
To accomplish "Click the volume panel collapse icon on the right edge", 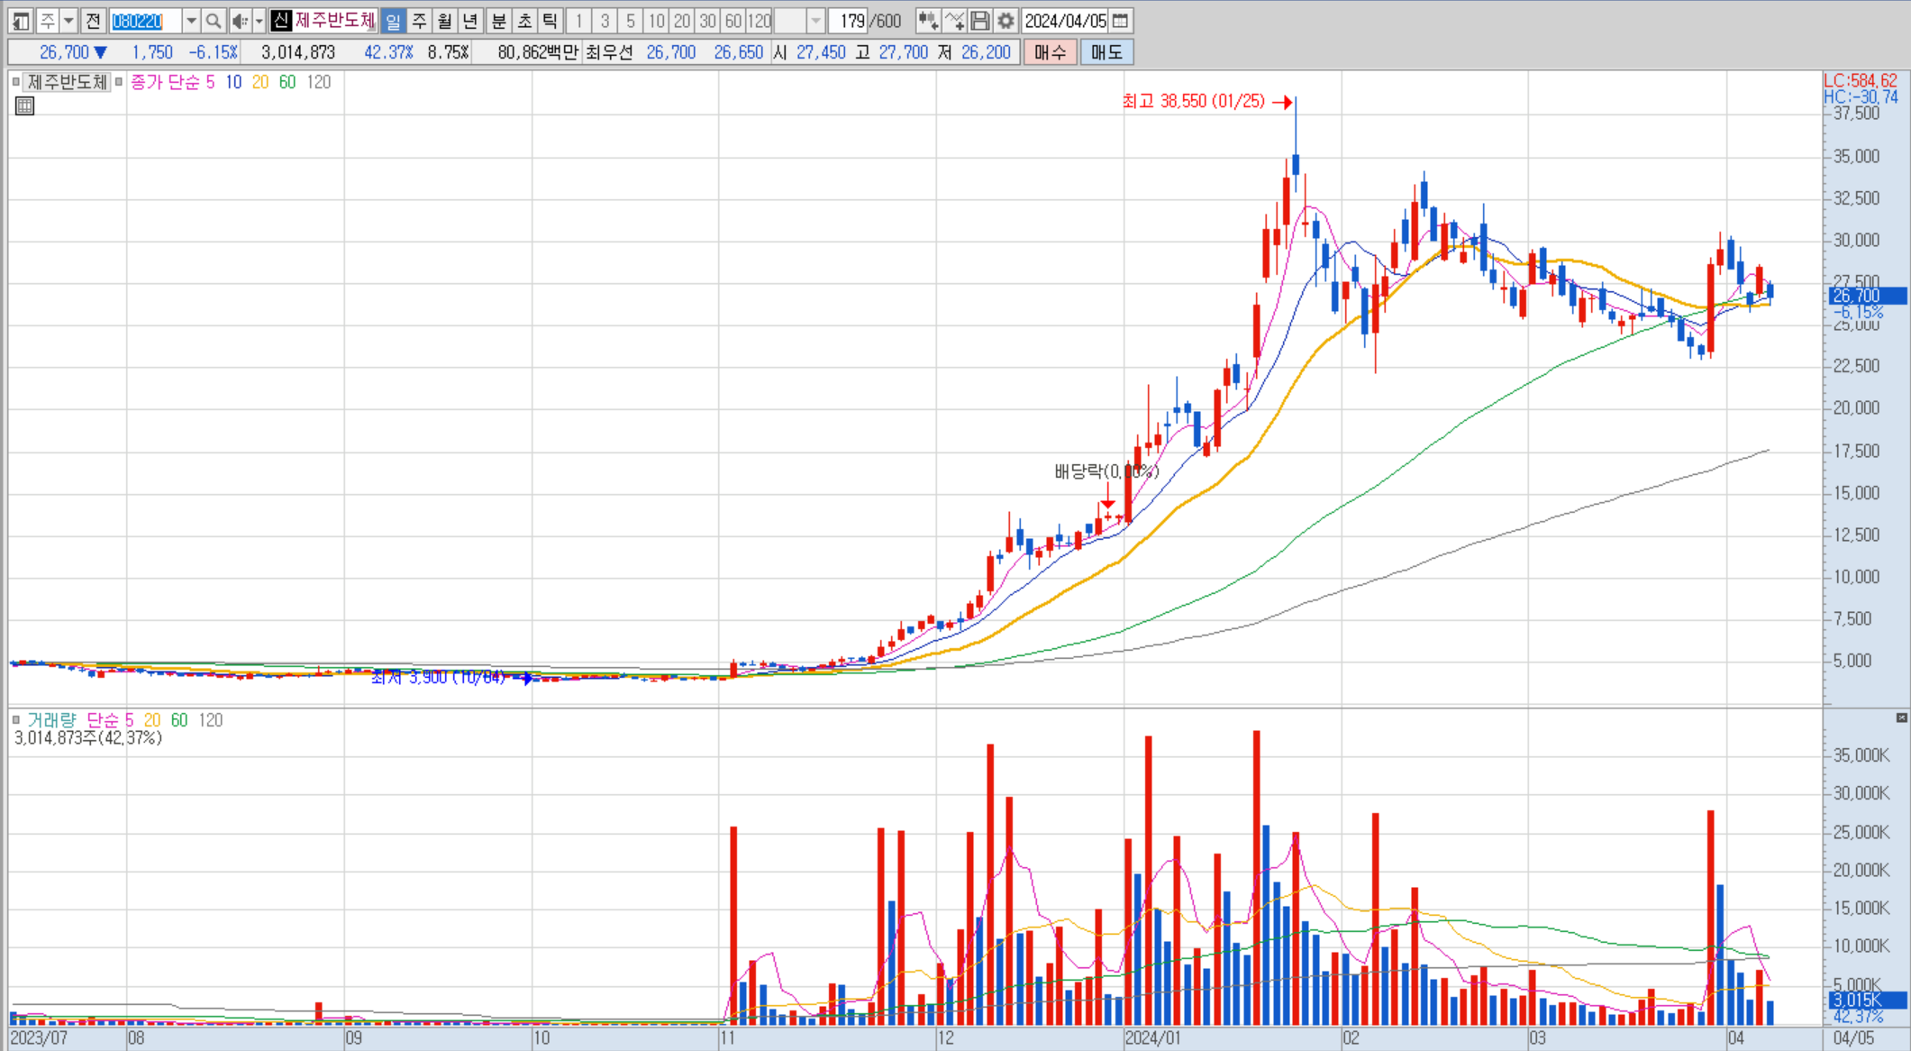I will 1901,717.
